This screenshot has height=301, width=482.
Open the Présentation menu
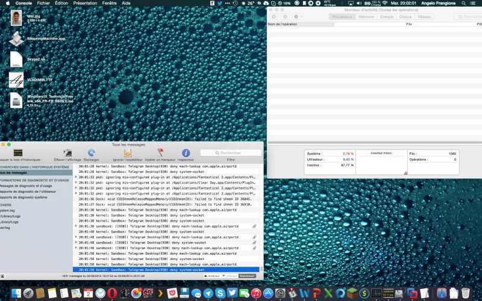click(x=85, y=3)
